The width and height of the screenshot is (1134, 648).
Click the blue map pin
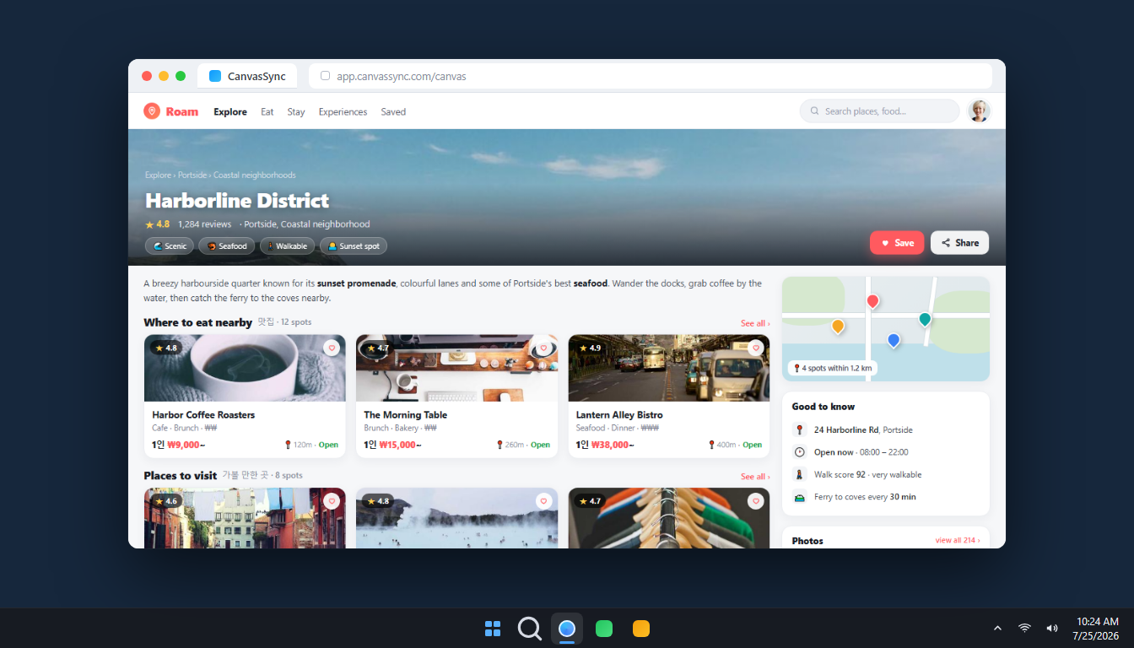coord(894,340)
